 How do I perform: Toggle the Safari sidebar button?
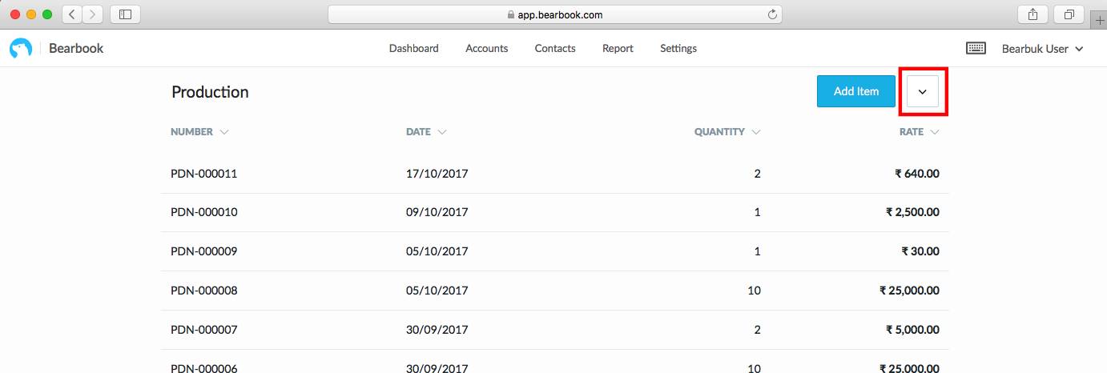click(125, 14)
